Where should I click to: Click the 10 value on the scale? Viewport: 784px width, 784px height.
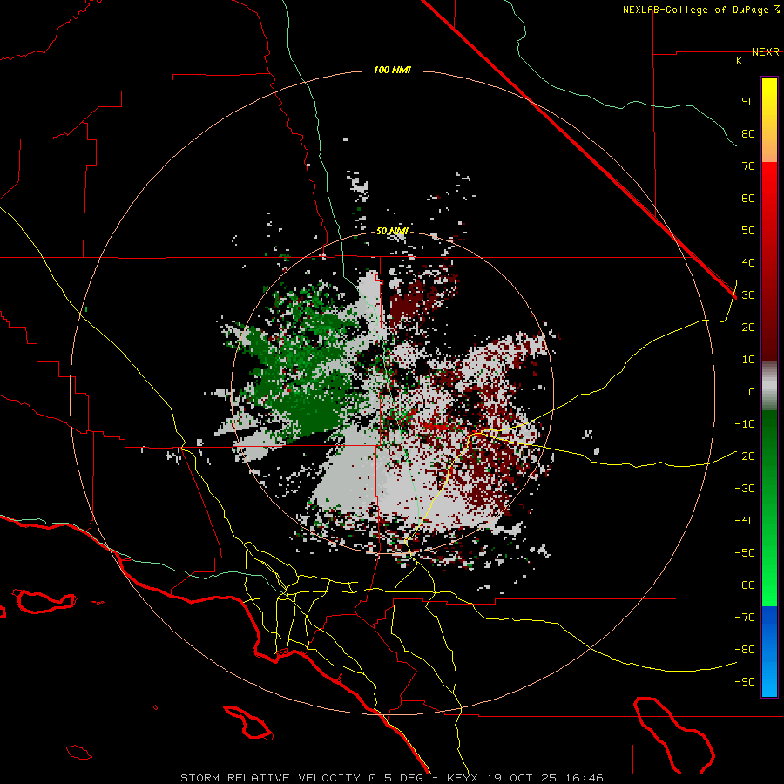coord(748,360)
